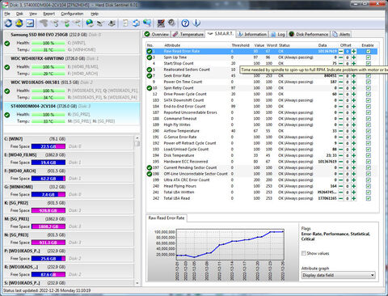Click the blue disk panel toolbar icon
Image resolution: width=388 pixels, height=296 pixels.
click(x=30, y=23)
